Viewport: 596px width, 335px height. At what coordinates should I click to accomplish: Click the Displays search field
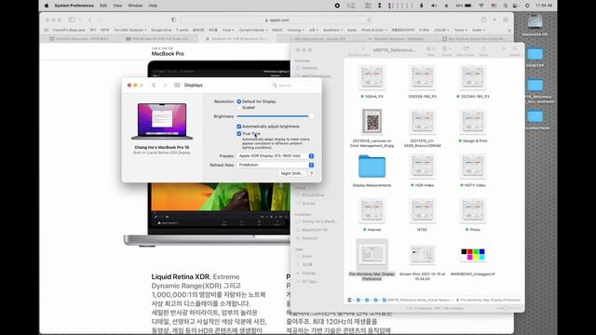pos(294,86)
